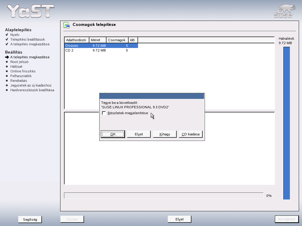The height and width of the screenshot is (226, 302).
Task: Click the Hálózat sidebar step
Action: point(16,67)
